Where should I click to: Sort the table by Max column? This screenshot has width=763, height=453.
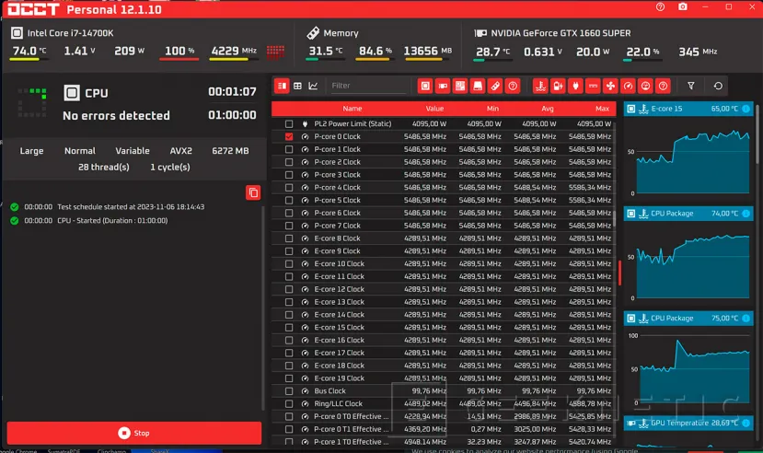(x=602, y=109)
